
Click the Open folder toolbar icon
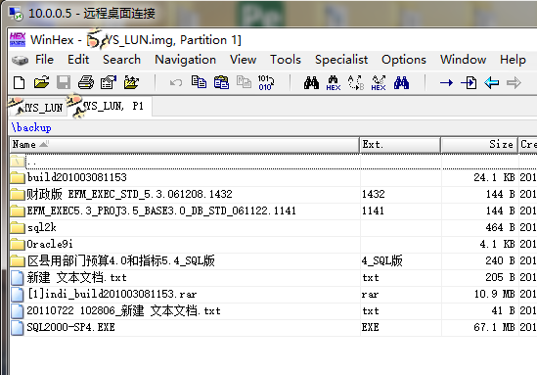point(131,82)
